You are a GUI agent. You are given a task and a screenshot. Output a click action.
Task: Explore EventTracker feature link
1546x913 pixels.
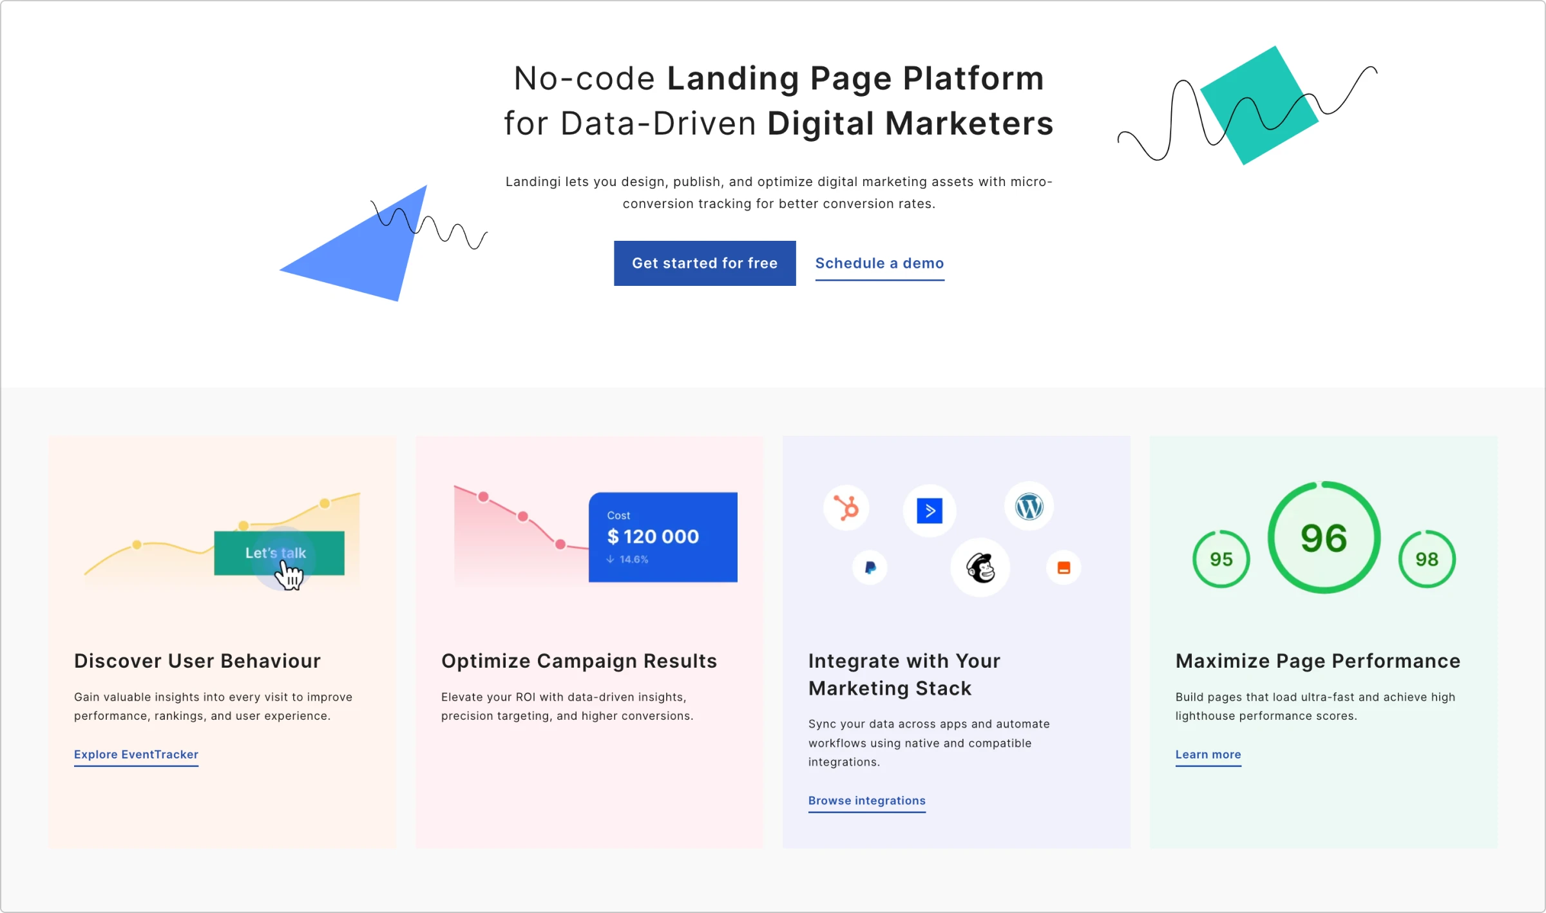(135, 753)
